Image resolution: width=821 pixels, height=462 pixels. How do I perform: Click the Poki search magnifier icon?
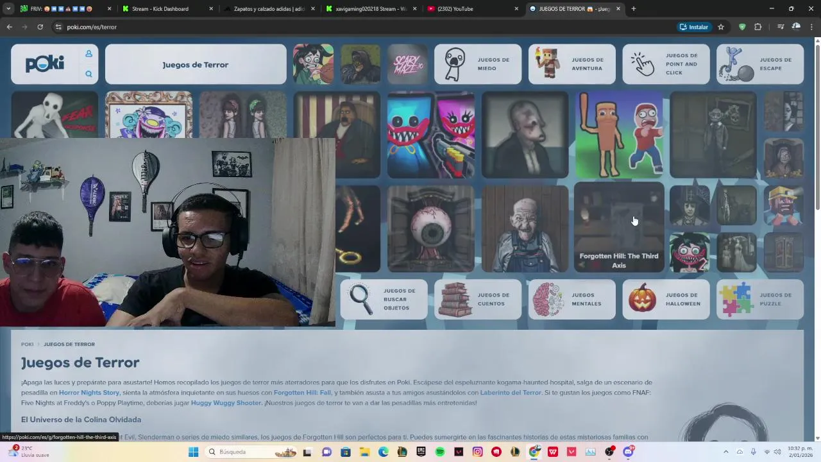(89, 74)
